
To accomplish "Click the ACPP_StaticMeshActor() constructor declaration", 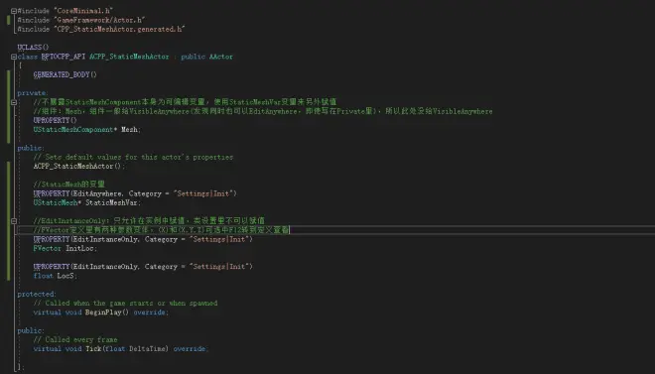I will [x=79, y=166].
